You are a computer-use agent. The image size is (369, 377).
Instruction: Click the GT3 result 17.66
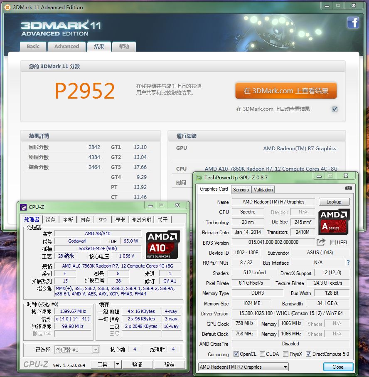tap(140, 167)
